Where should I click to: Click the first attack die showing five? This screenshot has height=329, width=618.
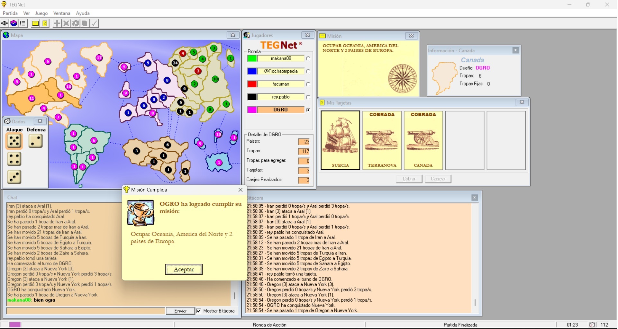click(14, 141)
